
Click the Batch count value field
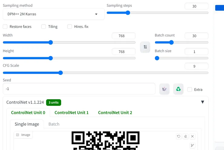[196, 36]
